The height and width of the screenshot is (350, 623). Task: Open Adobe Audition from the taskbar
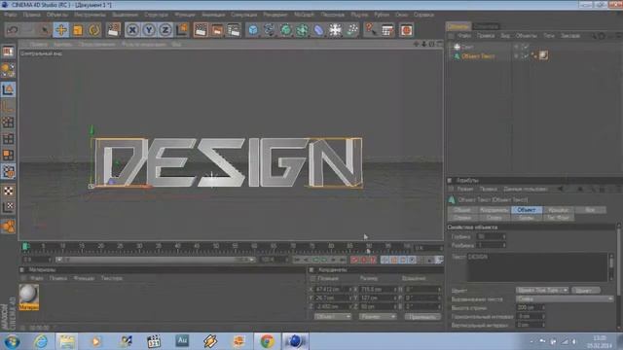pos(182,340)
